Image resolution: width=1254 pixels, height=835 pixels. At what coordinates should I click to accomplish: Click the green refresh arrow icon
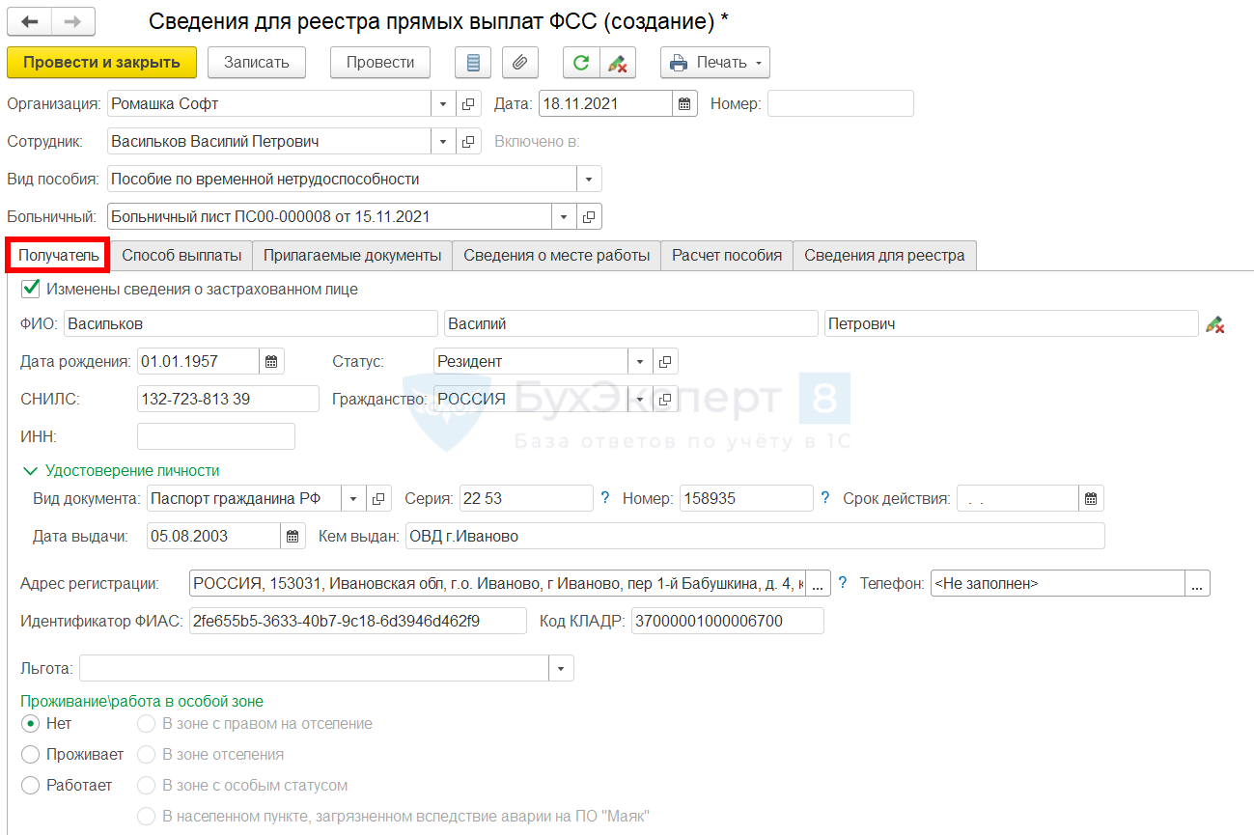581,63
